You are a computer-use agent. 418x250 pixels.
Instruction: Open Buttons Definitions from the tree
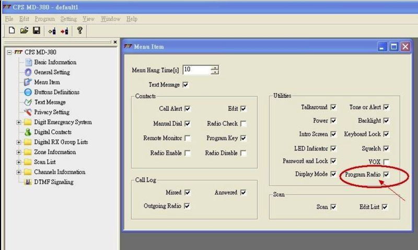(57, 92)
